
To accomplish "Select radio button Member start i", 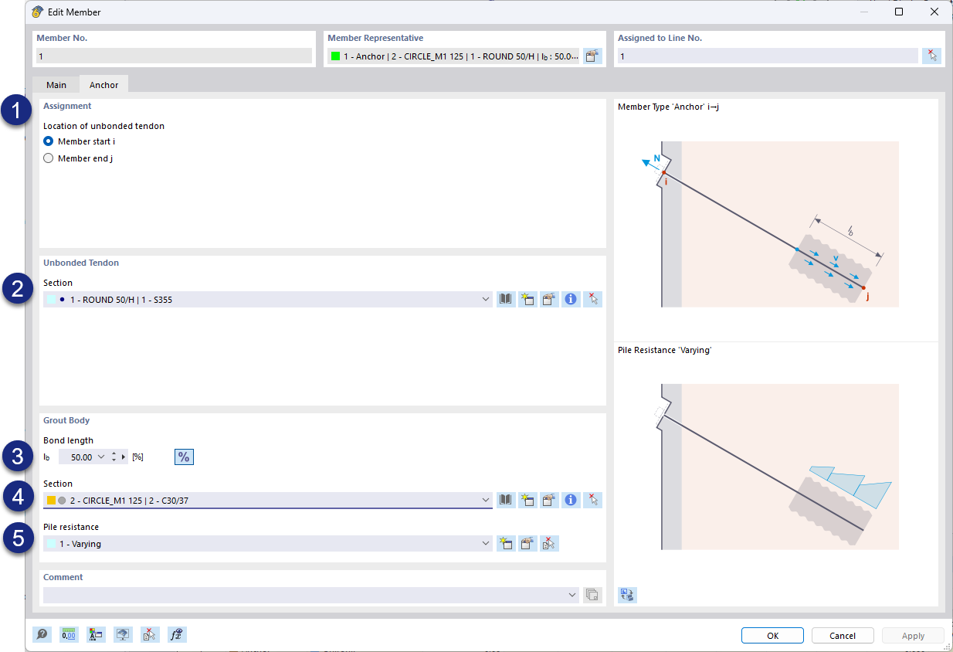I will (48, 141).
